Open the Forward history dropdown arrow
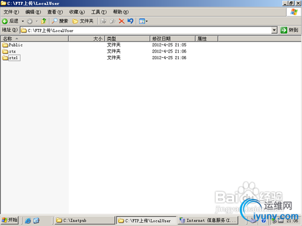The width and height of the screenshot is (302, 226). (37, 21)
